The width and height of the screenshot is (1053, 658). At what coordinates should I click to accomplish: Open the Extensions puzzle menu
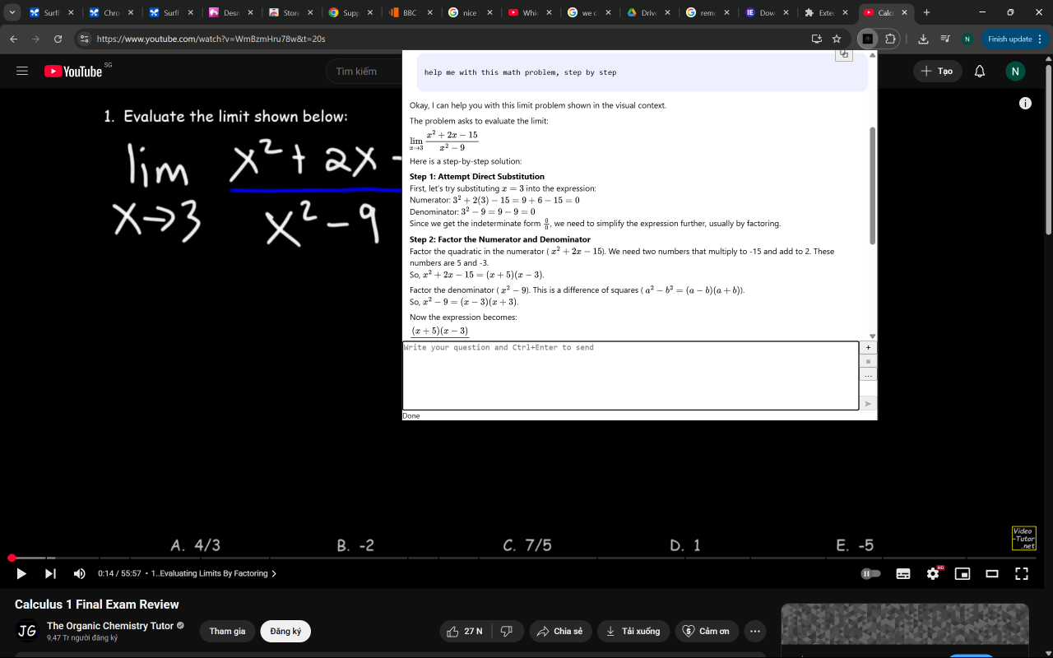890,39
